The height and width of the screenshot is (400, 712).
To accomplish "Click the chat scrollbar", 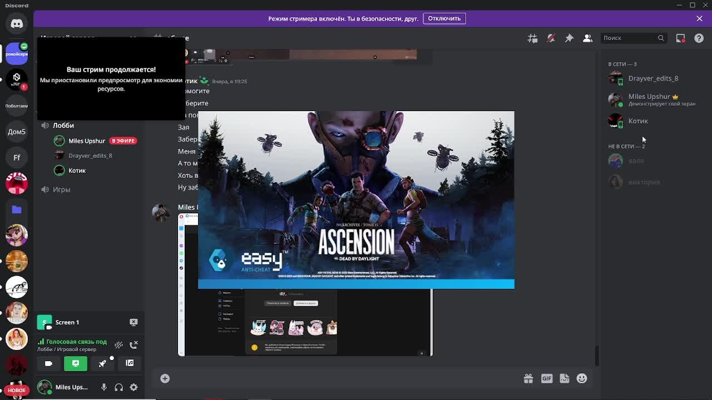I will [x=597, y=356].
